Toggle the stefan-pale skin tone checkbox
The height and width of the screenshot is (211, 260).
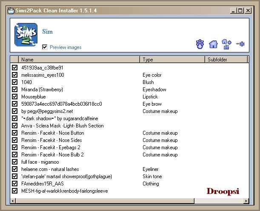(x=14, y=176)
